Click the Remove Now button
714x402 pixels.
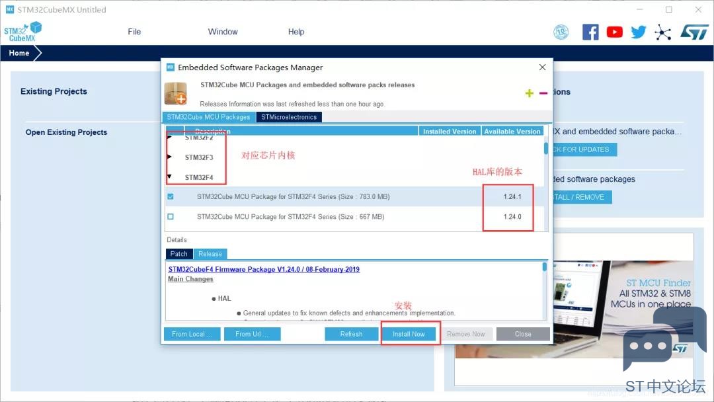tap(466, 334)
